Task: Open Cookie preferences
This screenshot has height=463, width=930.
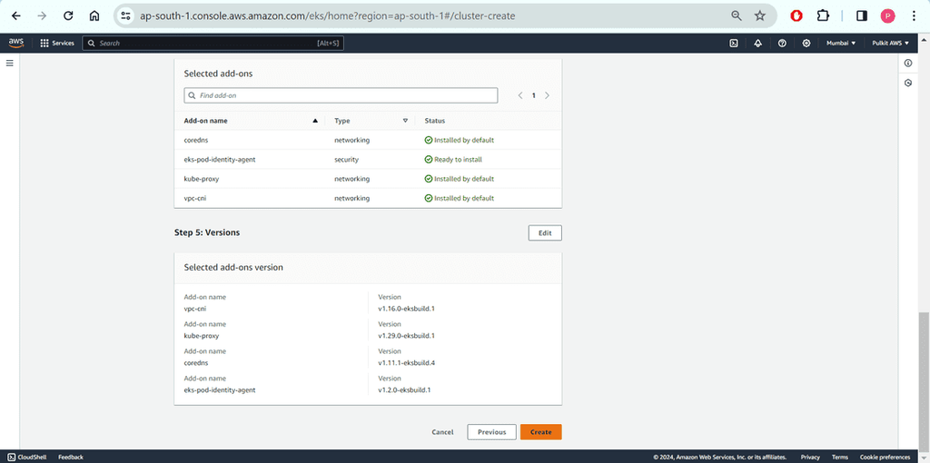Action: [x=885, y=457]
